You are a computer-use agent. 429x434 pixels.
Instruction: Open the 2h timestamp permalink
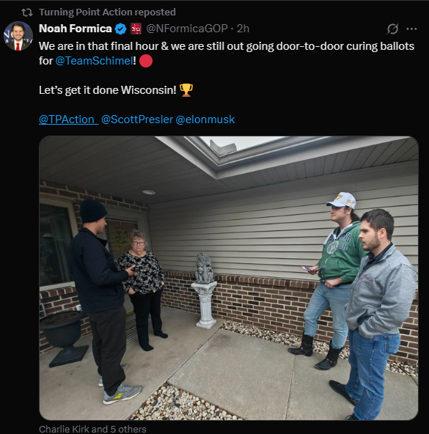coord(243,29)
